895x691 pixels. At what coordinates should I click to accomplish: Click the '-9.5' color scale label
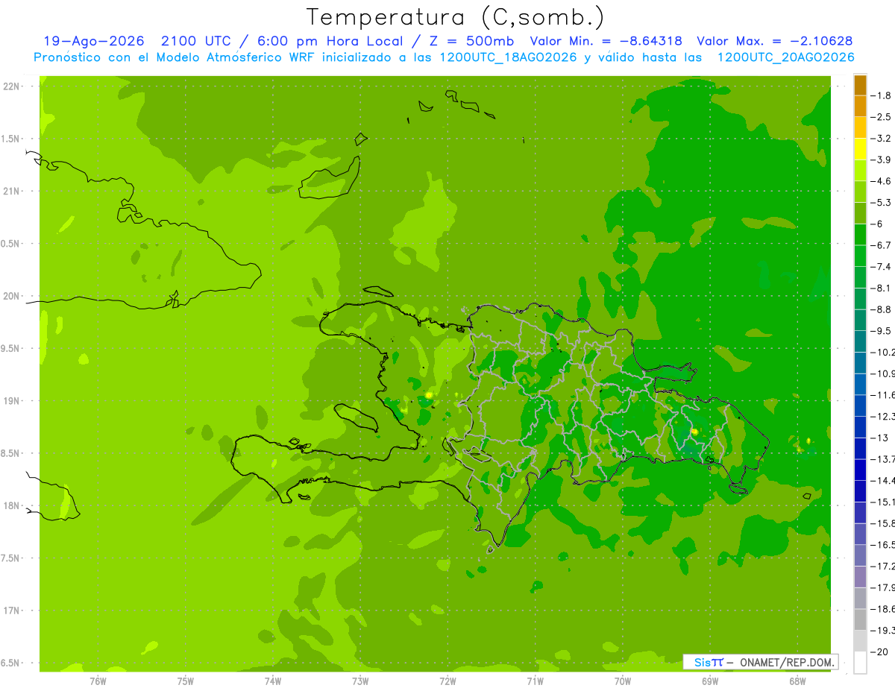(881, 330)
